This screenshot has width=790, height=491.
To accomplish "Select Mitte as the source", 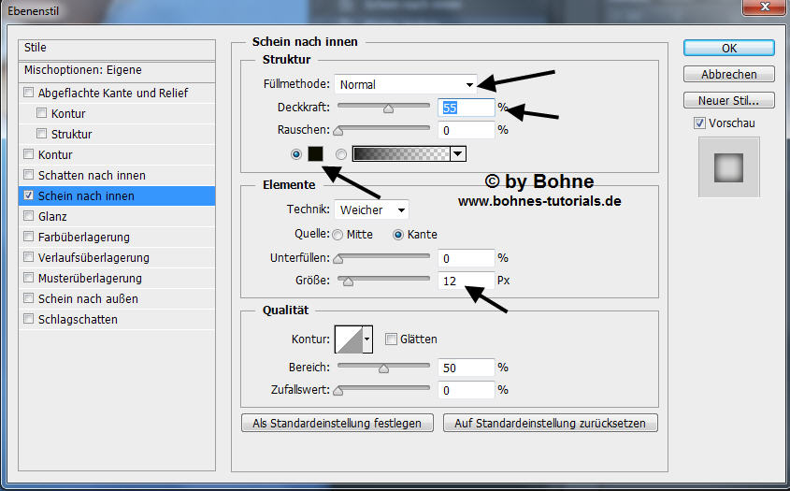I will tap(338, 235).
